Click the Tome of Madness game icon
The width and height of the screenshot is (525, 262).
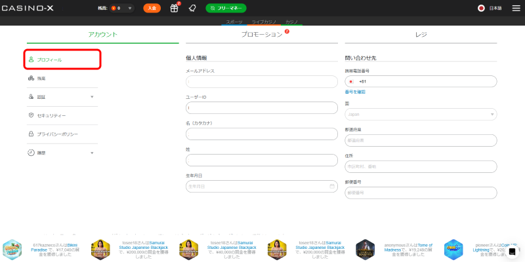pyautogui.click(x=365, y=250)
